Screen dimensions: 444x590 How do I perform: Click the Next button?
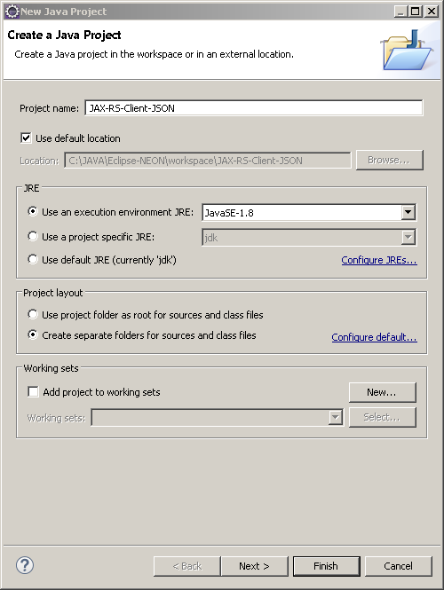pyautogui.click(x=255, y=566)
